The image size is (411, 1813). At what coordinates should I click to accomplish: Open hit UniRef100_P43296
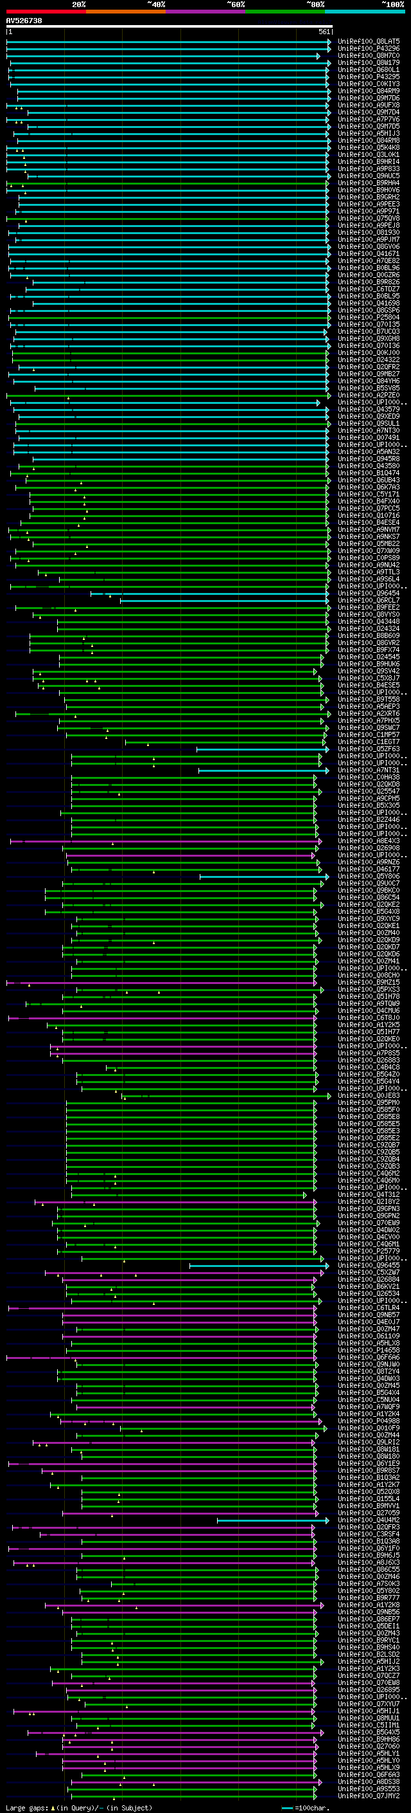point(369,49)
